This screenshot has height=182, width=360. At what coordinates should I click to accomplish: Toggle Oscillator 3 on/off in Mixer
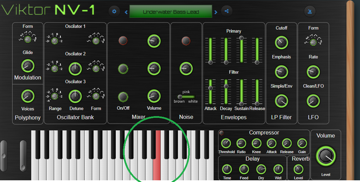coord(123,97)
